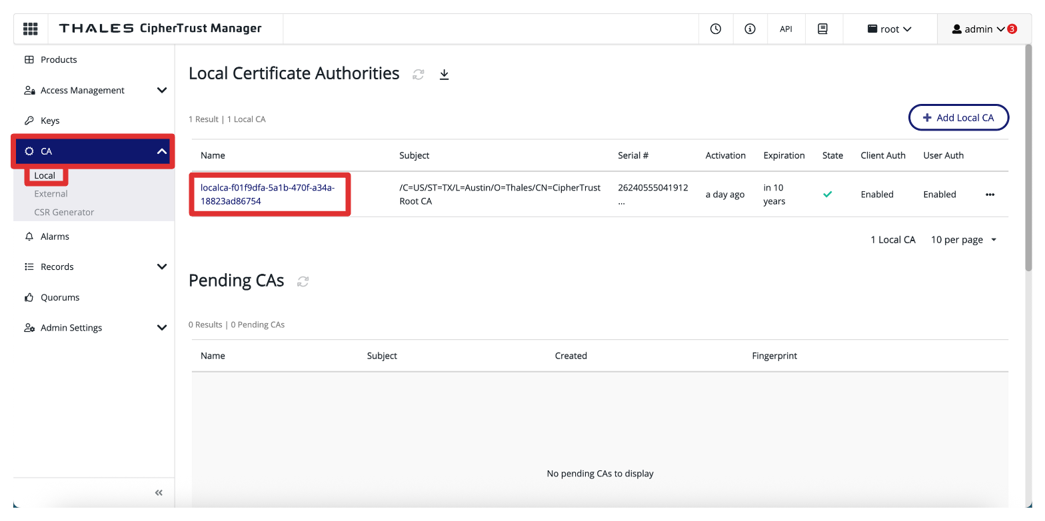This screenshot has width=1045, height=521.
Task: Go to CSR Generator page
Action: pyautogui.click(x=64, y=212)
